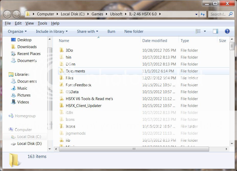Click the refresh icon beside address bar
237x171 pixels.
[x=203, y=14]
